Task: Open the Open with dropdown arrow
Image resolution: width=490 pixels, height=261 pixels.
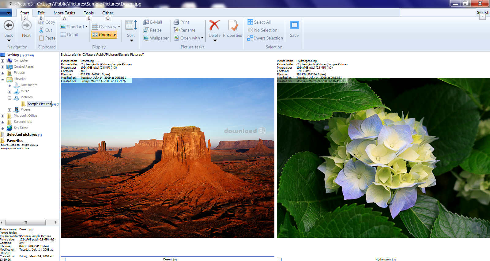Action: [x=202, y=38]
